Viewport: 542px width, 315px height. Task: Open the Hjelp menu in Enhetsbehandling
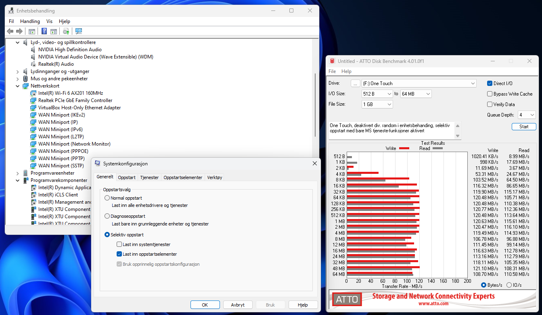[65, 21]
